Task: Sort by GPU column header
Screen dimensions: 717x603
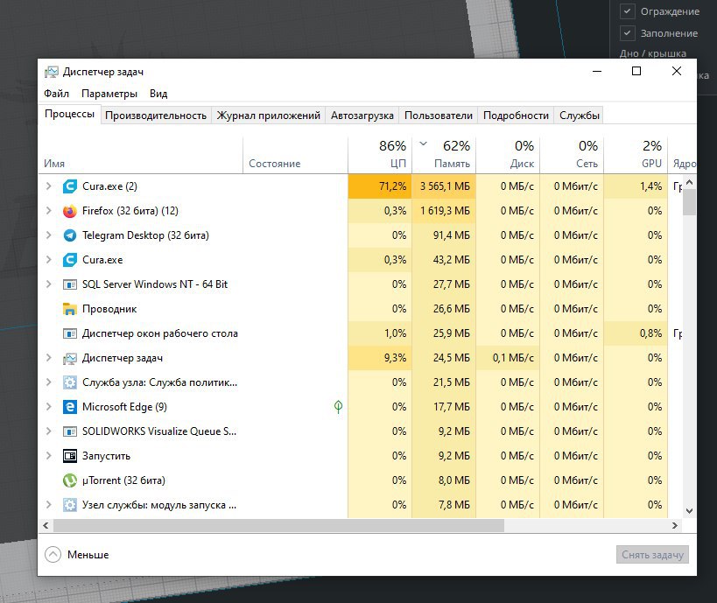Action: pos(636,155)
